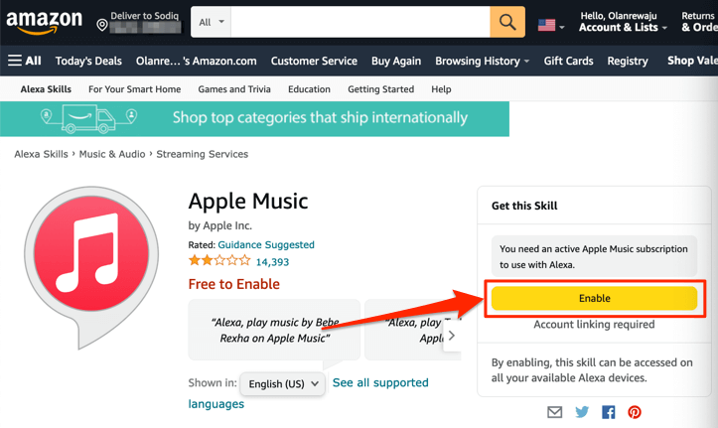Select Games and Trivia tab
Viewport: 718px width, 428px height.
(x=235, y=89)
